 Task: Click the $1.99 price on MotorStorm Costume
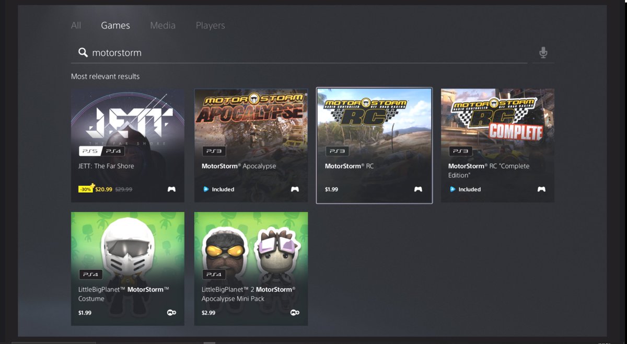pos(85,313)
